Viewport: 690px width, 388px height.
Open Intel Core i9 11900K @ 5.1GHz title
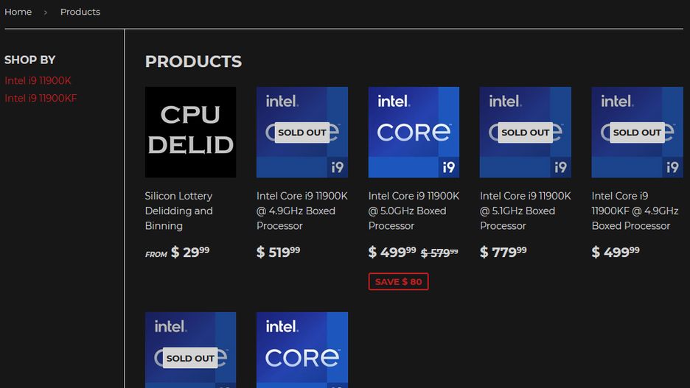(x=525, y=211)
